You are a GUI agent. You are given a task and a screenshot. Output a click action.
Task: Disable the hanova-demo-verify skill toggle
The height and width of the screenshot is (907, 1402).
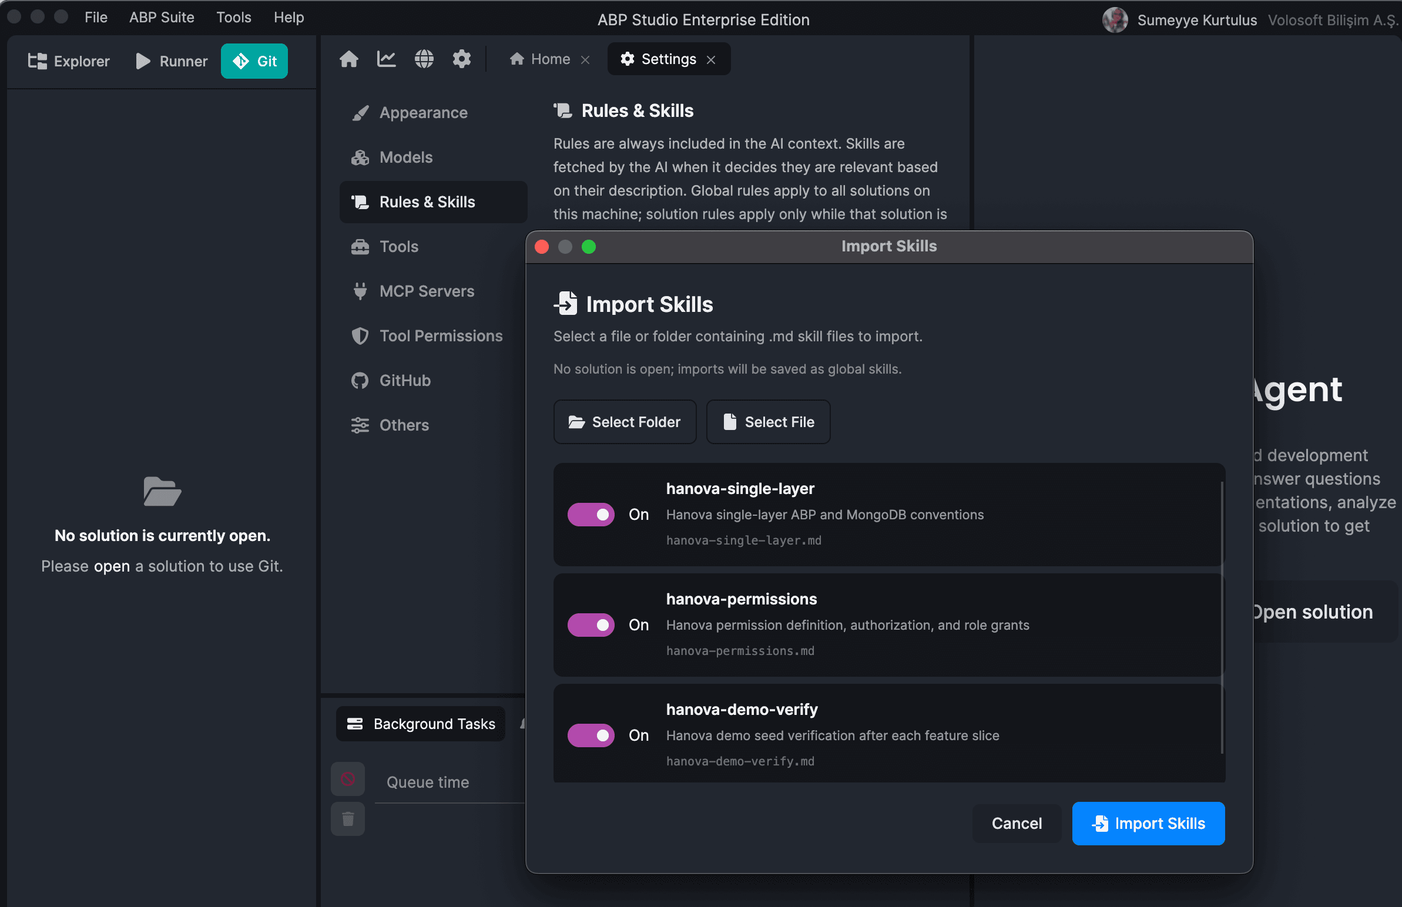[x=591, y=735]
